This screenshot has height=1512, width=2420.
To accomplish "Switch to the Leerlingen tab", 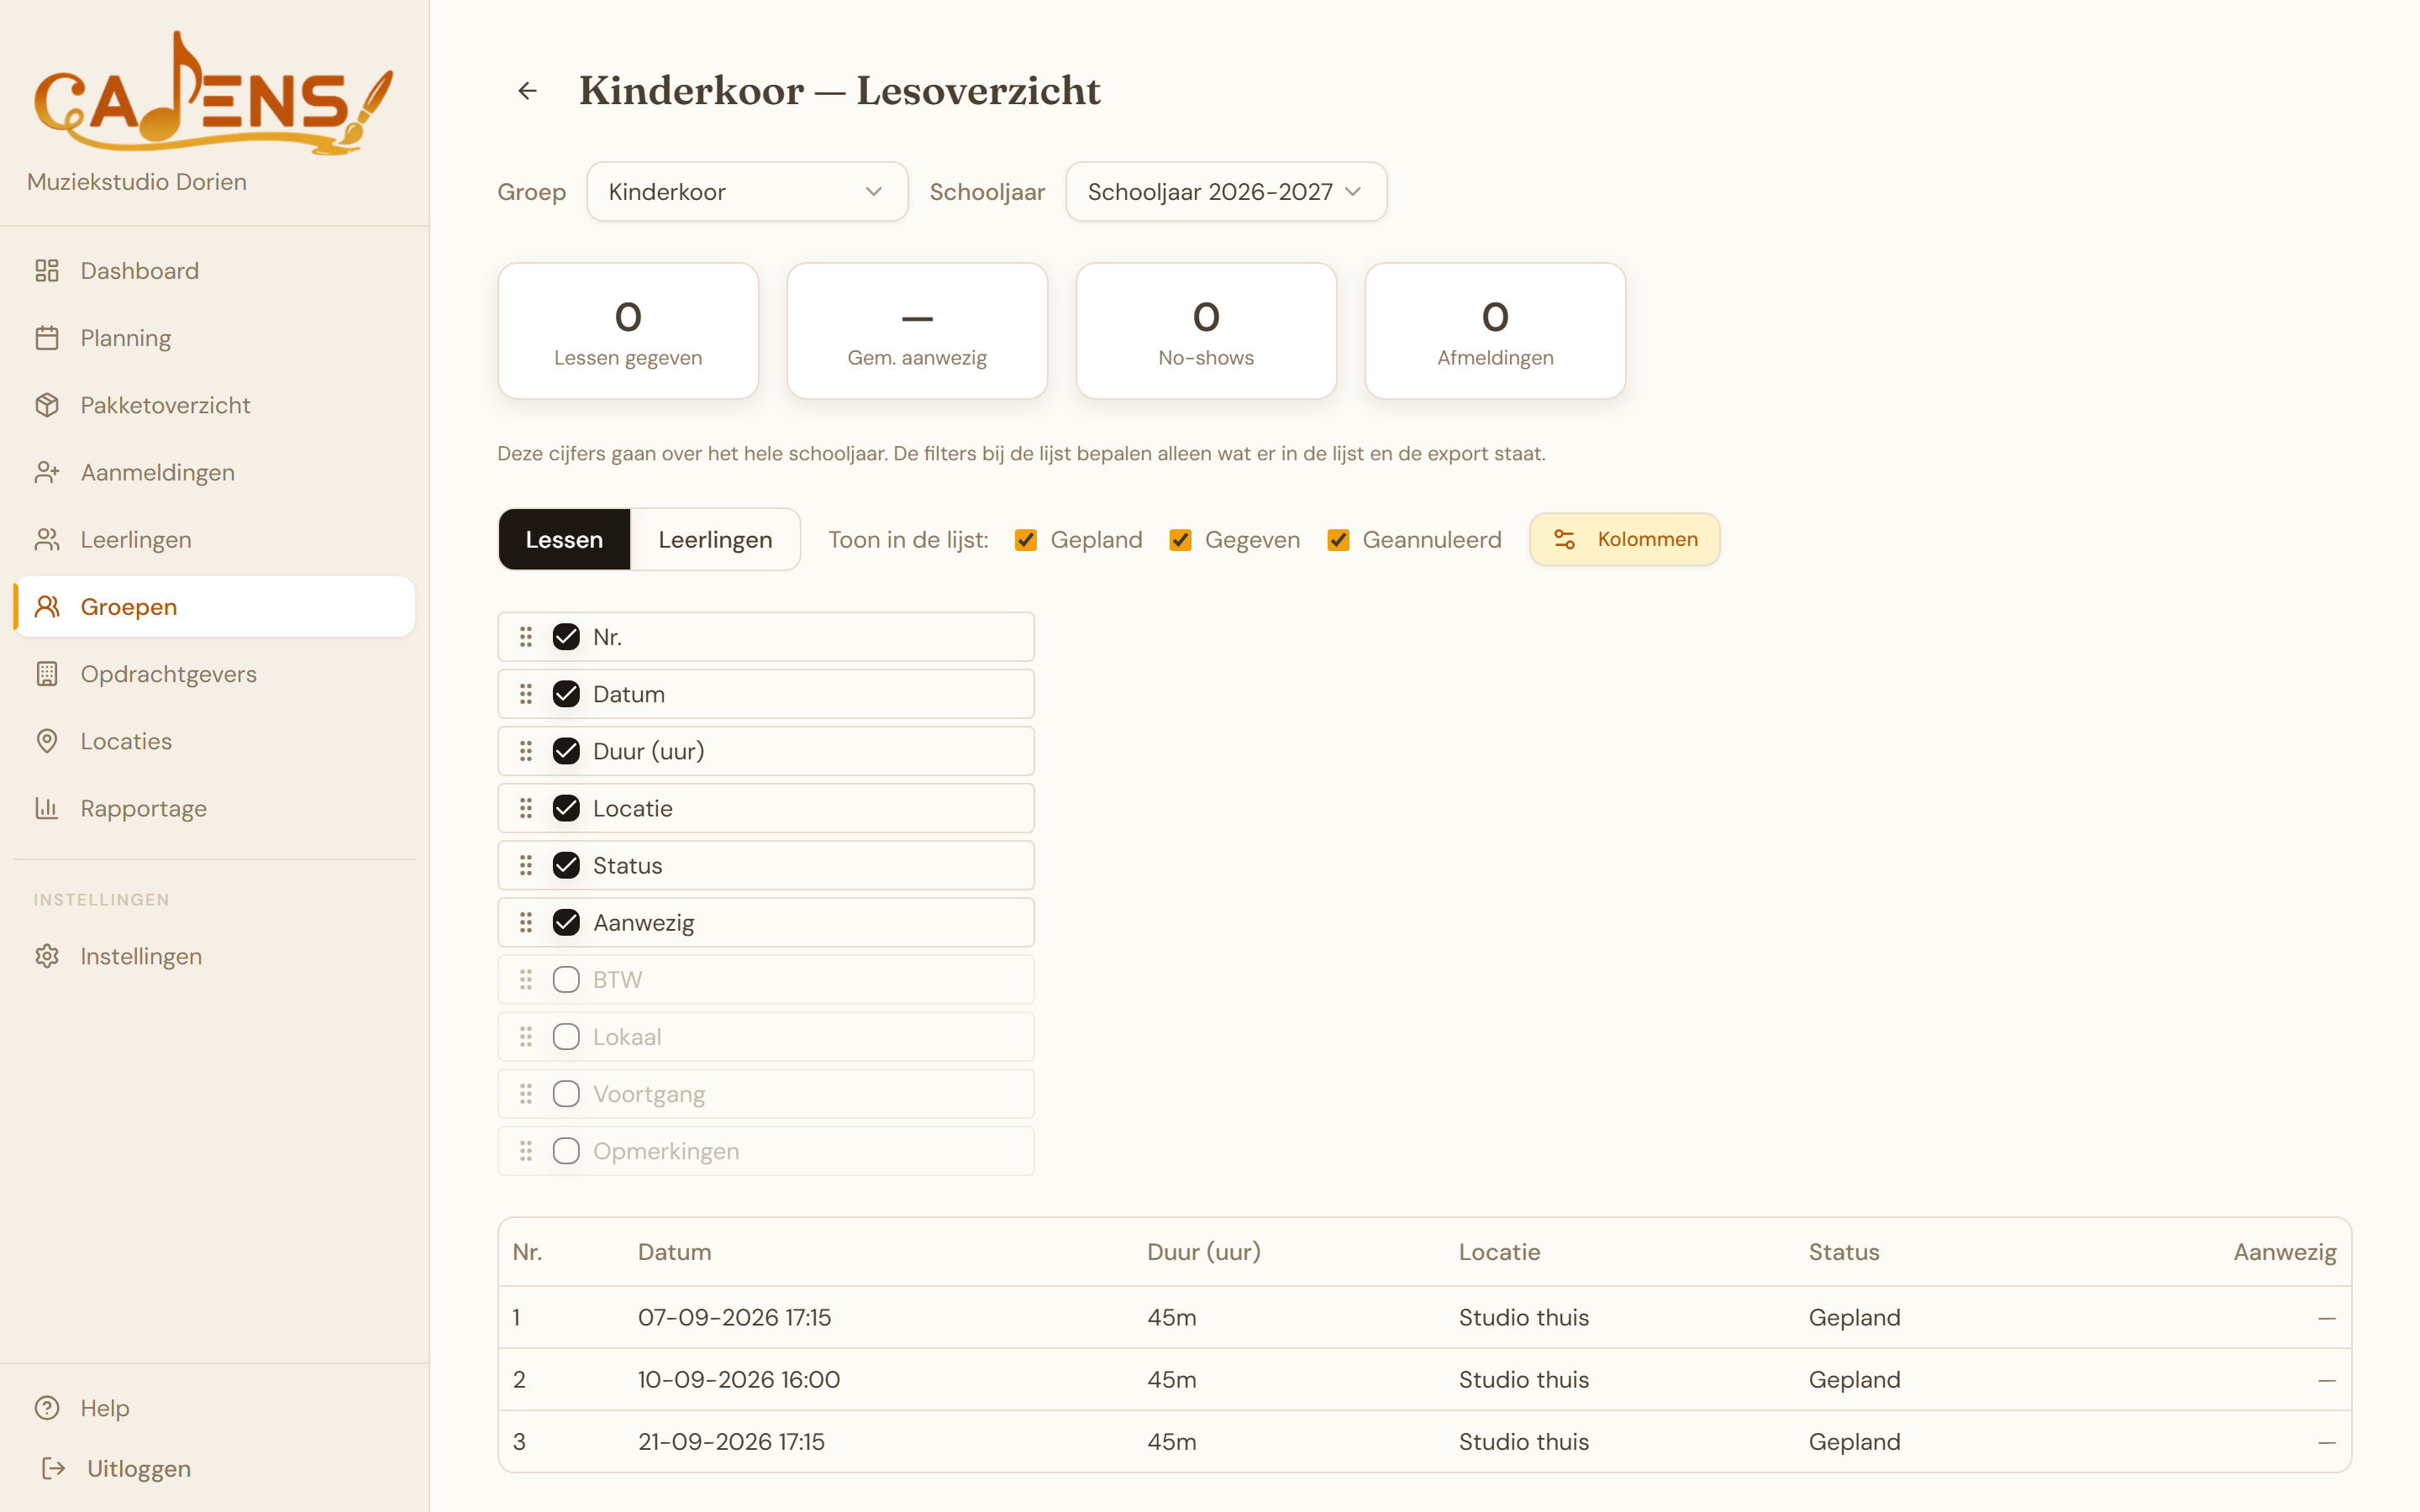I will (715, 540).
